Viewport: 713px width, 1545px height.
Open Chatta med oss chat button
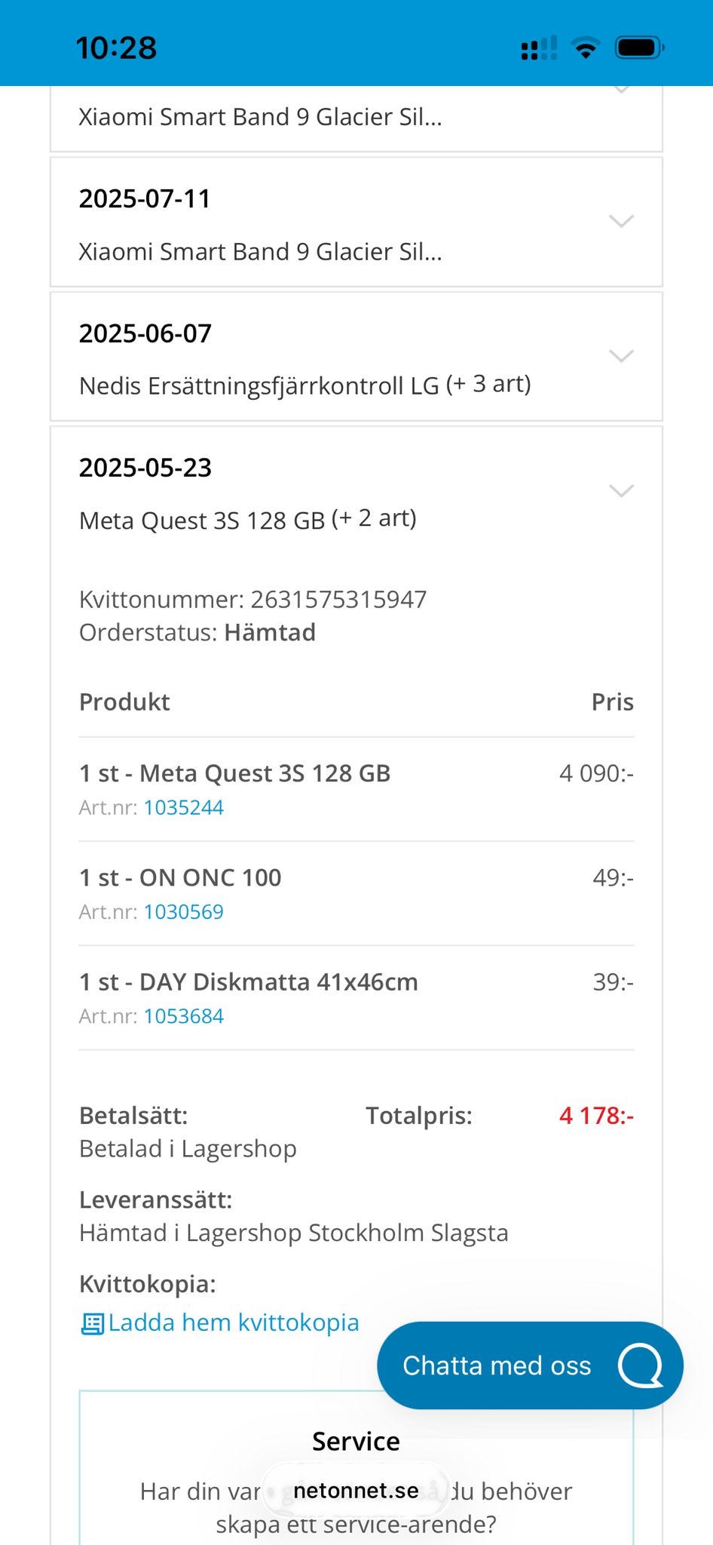497,1365
